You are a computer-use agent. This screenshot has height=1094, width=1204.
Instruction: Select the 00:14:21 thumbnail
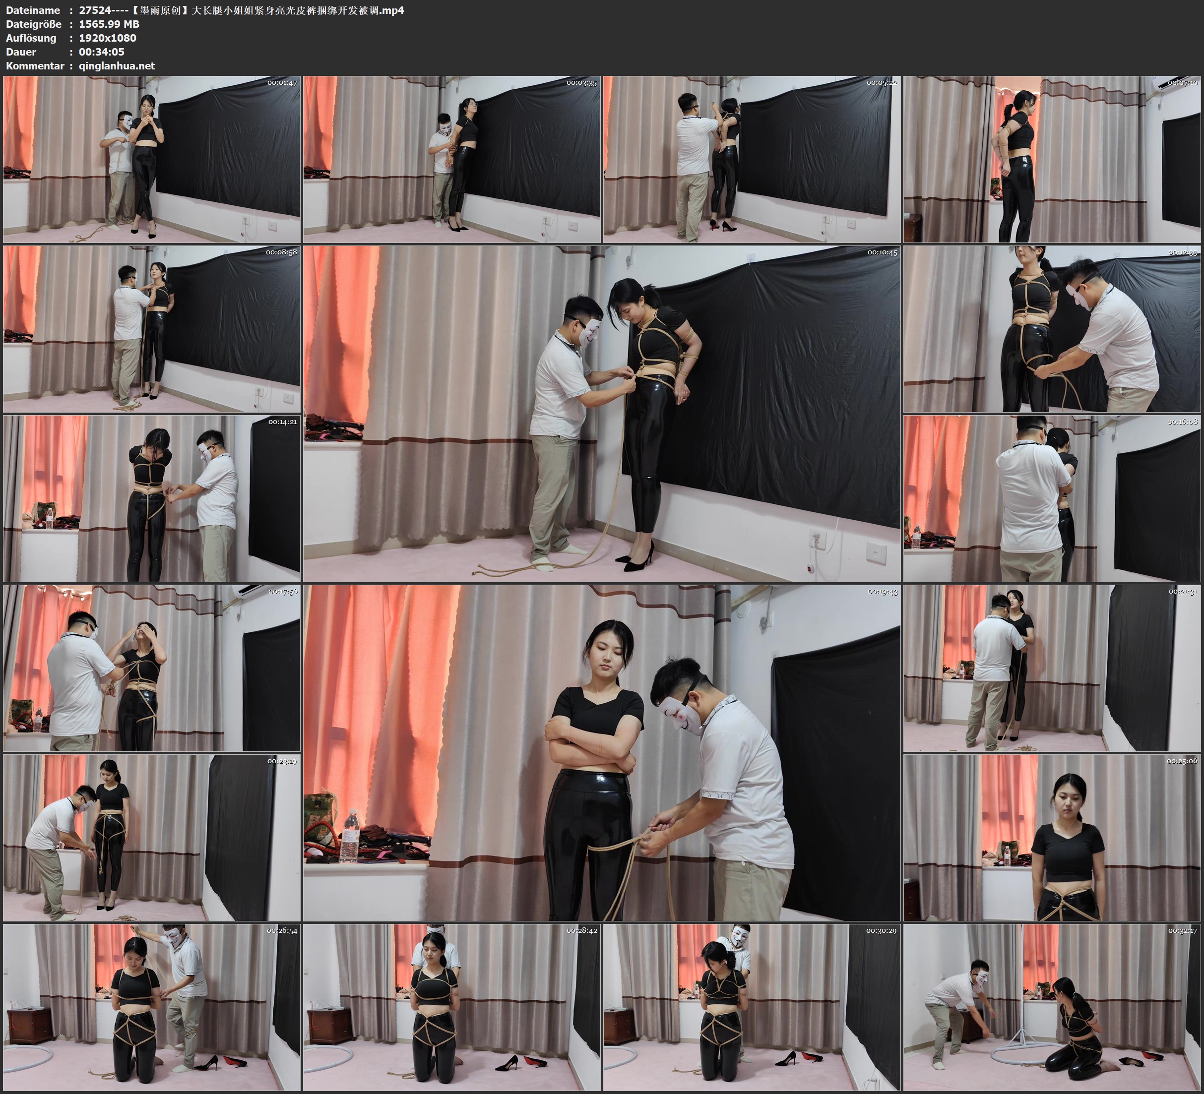point(152,498)
